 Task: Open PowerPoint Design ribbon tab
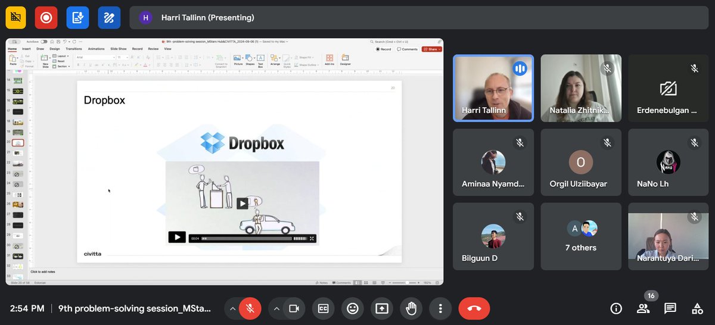(x=55, y=49)
